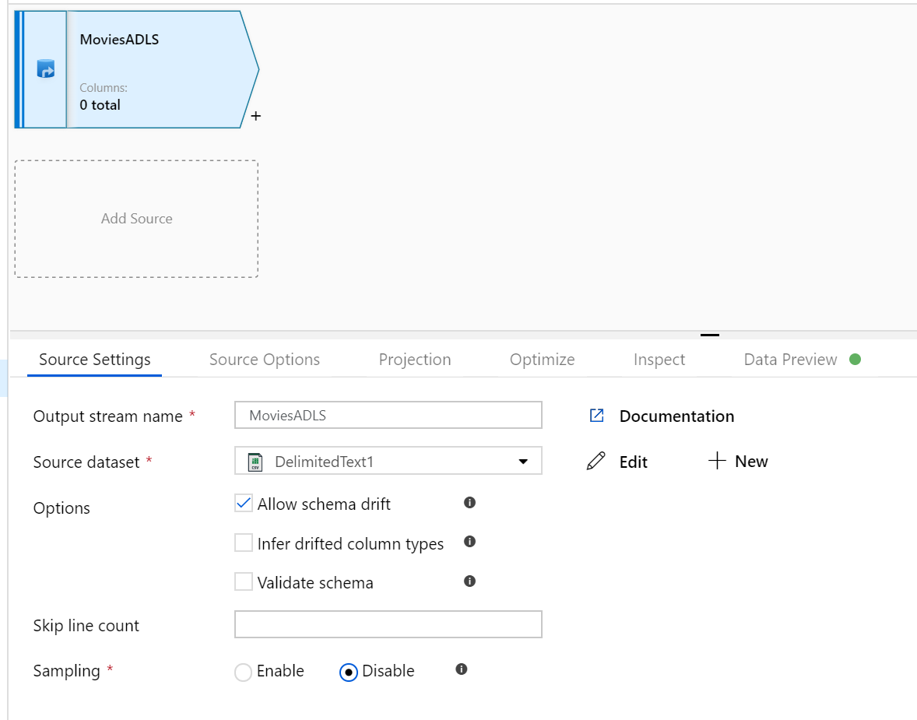
Task: Uncheck Allow schema drift
Action: click(243, 503)
